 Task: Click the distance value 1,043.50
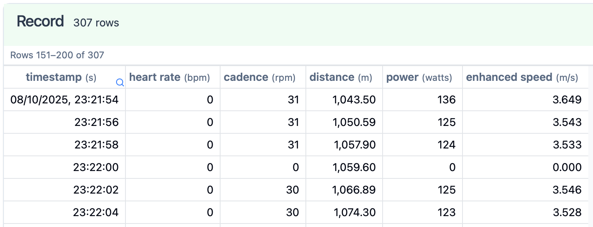point(354,100)
